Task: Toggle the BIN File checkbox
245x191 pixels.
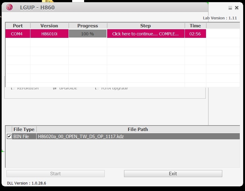Action: tap(9, 136)
